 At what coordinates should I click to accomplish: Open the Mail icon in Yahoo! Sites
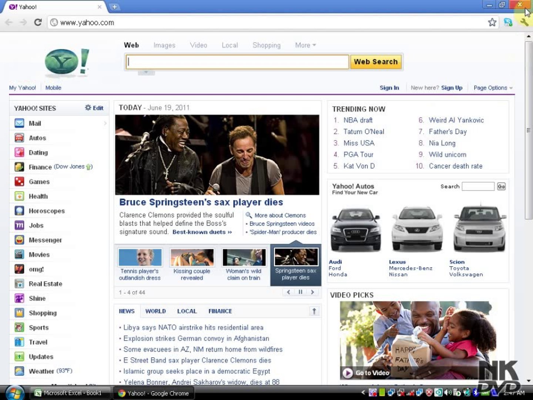pyautogui.click(x=19, y=123)
